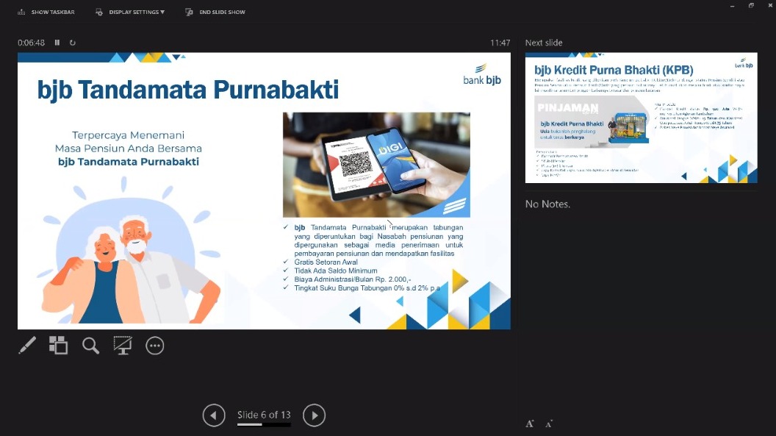776x436 pixels.
Task: Click the bjb Kredit Purna Bhakti thumbnail
Action: click(641, 118)
